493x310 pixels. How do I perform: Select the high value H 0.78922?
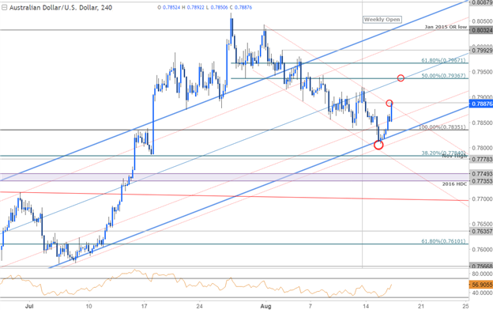coord(193,7)
